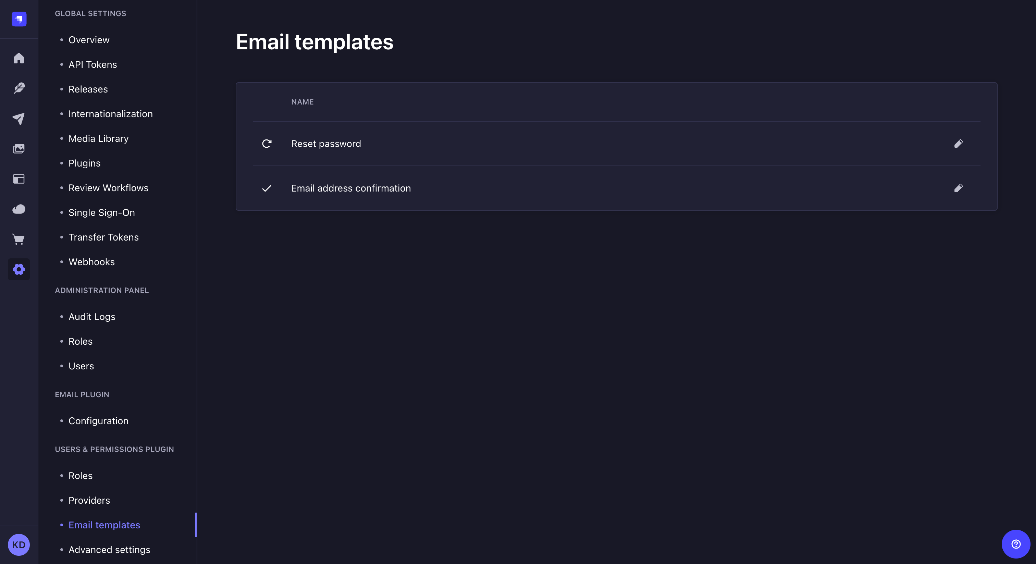
Task: Open the Home dashboard icon
Action: (18, 58)
